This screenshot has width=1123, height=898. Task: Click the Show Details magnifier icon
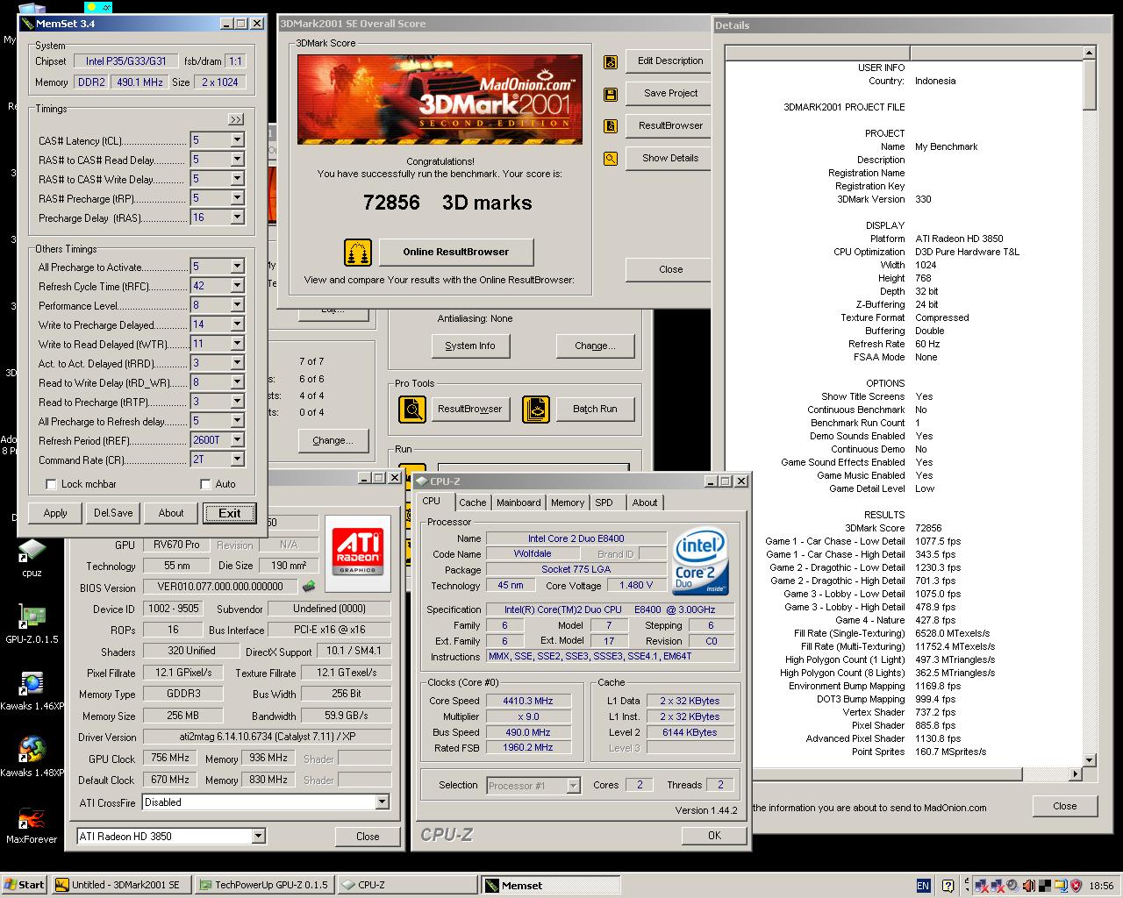[x=611, y=159]
